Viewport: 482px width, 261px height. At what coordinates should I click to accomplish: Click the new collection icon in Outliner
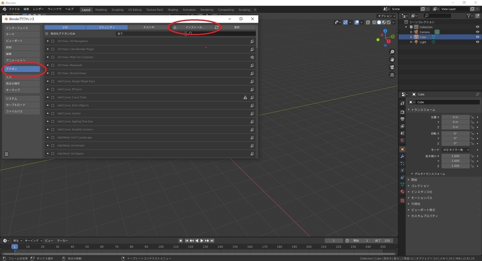coord(478,16)
